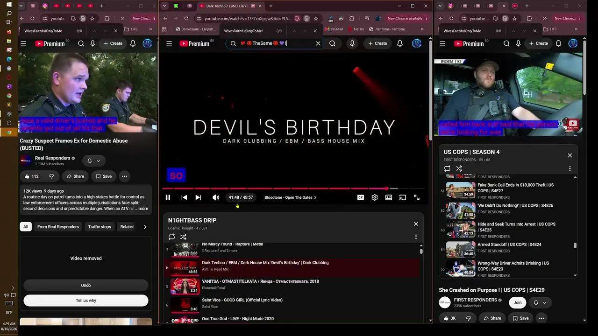This screenshot has height=336, width=598.
Task: Pause the Devil's Birthday video
Action: point(168,197)
